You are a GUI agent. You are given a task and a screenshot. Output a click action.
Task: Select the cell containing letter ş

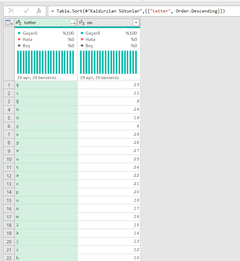point(46,85)
